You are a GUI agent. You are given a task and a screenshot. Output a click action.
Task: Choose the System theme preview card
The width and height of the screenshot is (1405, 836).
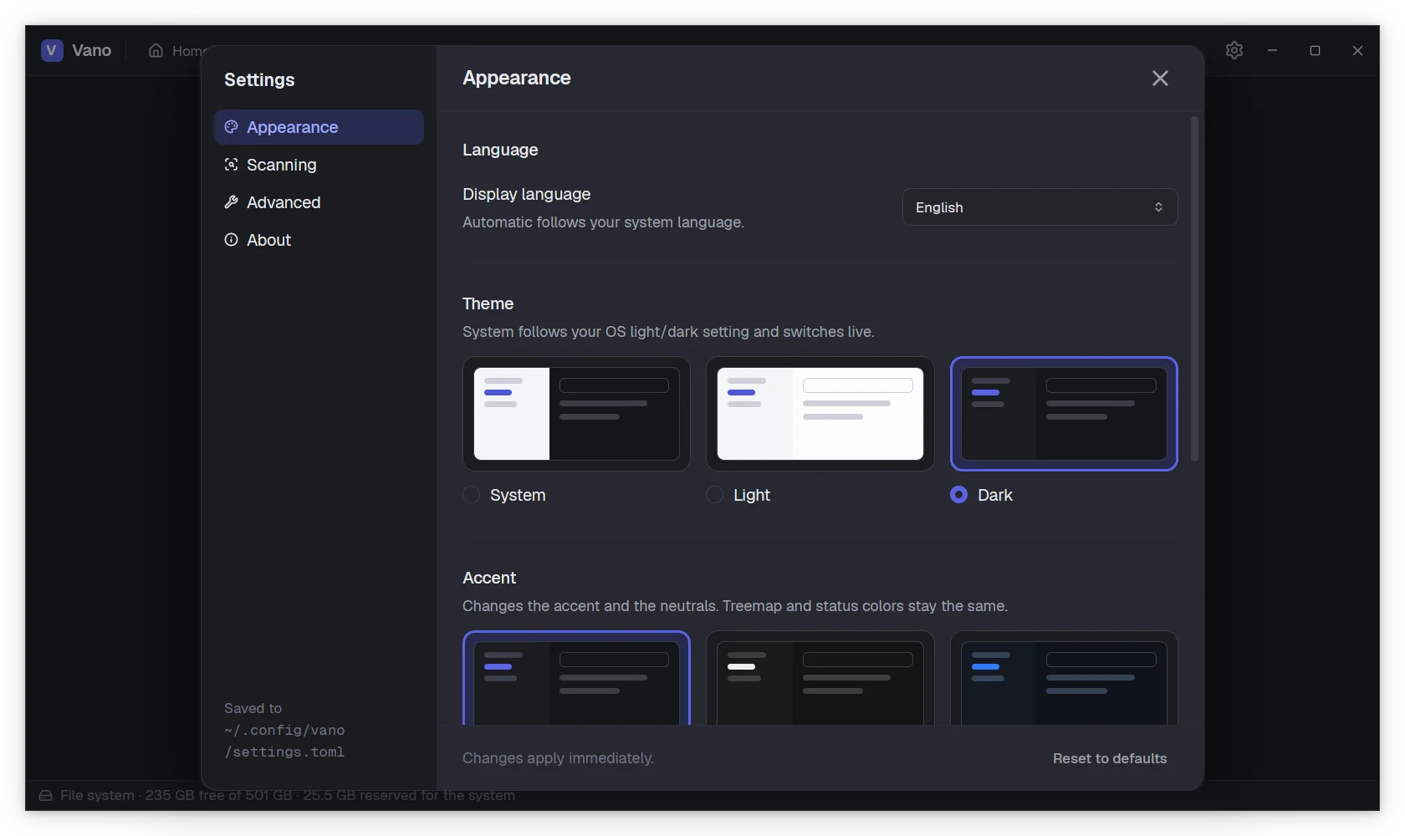click(576, 414)
